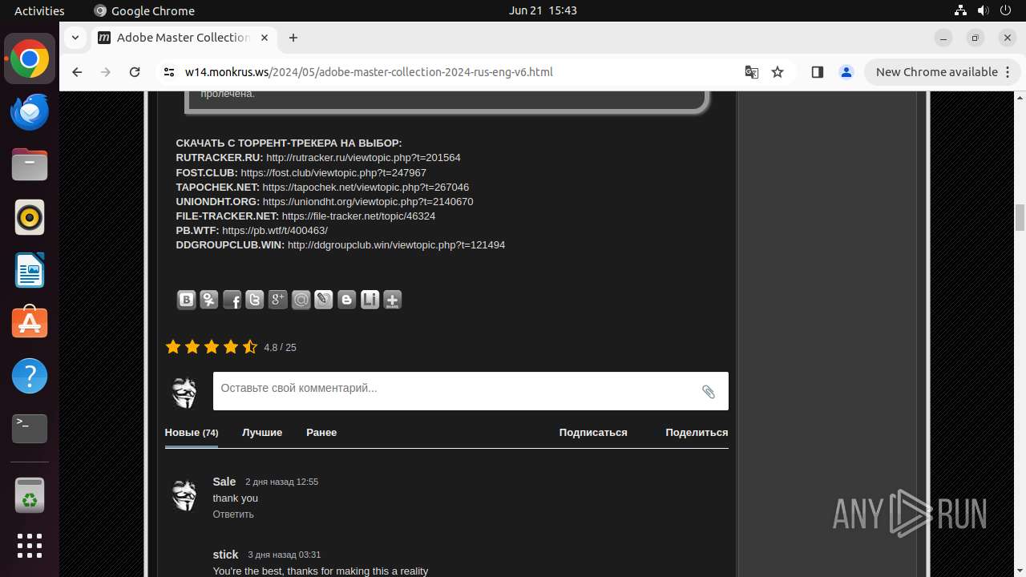Click the address bar URL
This screenshot has width=1026, height=577.
[x=369, y=72]
